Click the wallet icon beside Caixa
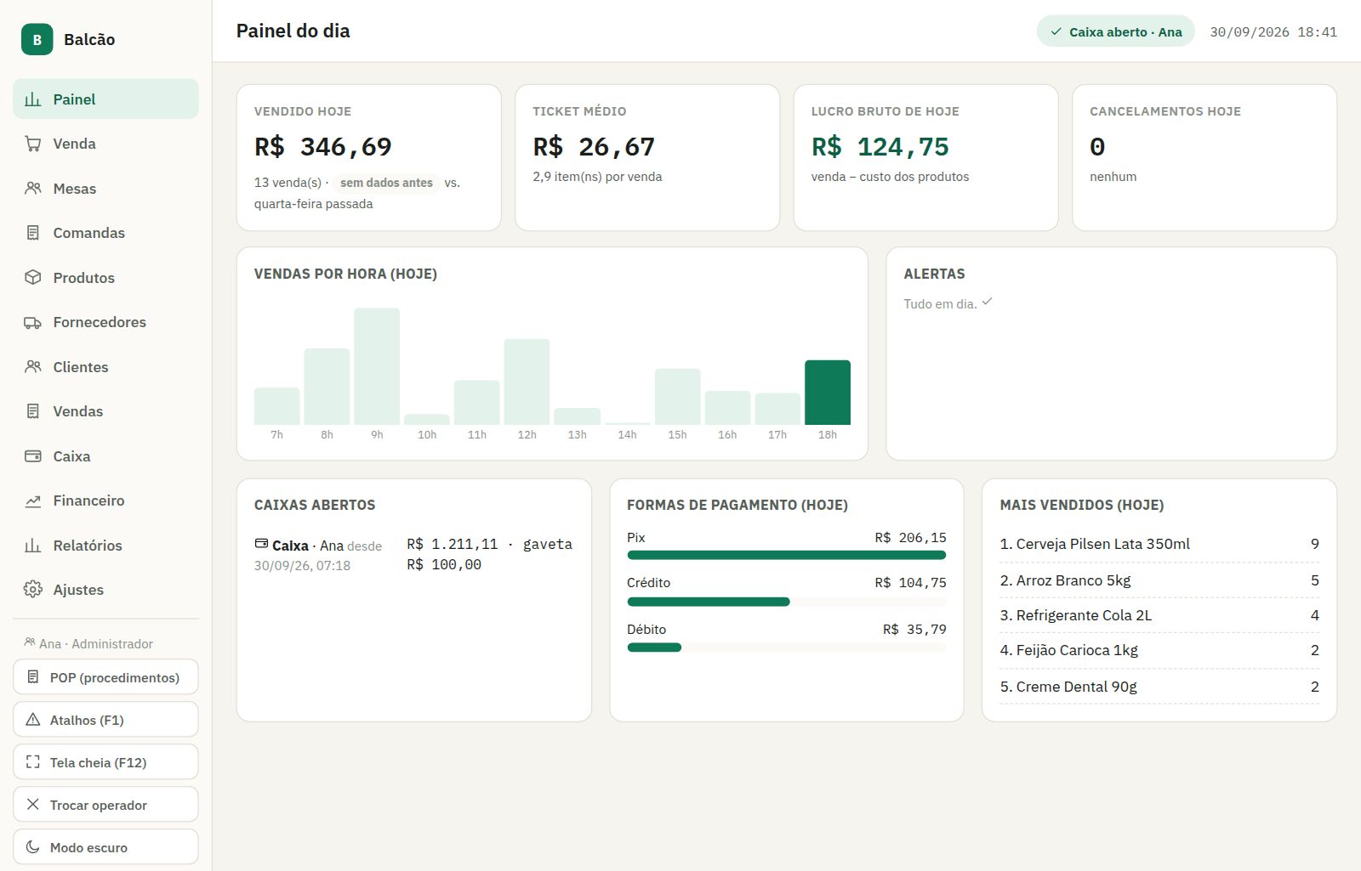1361x871 pixels. pyautogui.click(x=33, y=456)
